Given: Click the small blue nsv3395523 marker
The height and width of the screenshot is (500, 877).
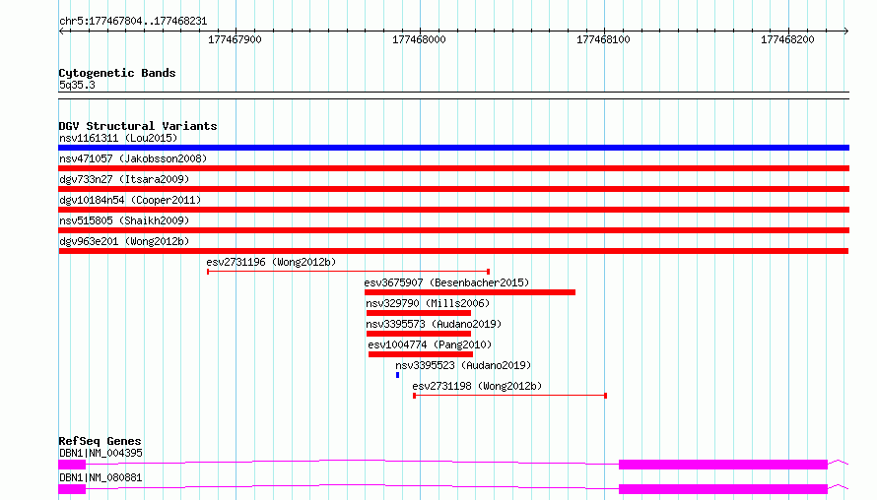Looking at the screenshot, I should coord(398,375).
